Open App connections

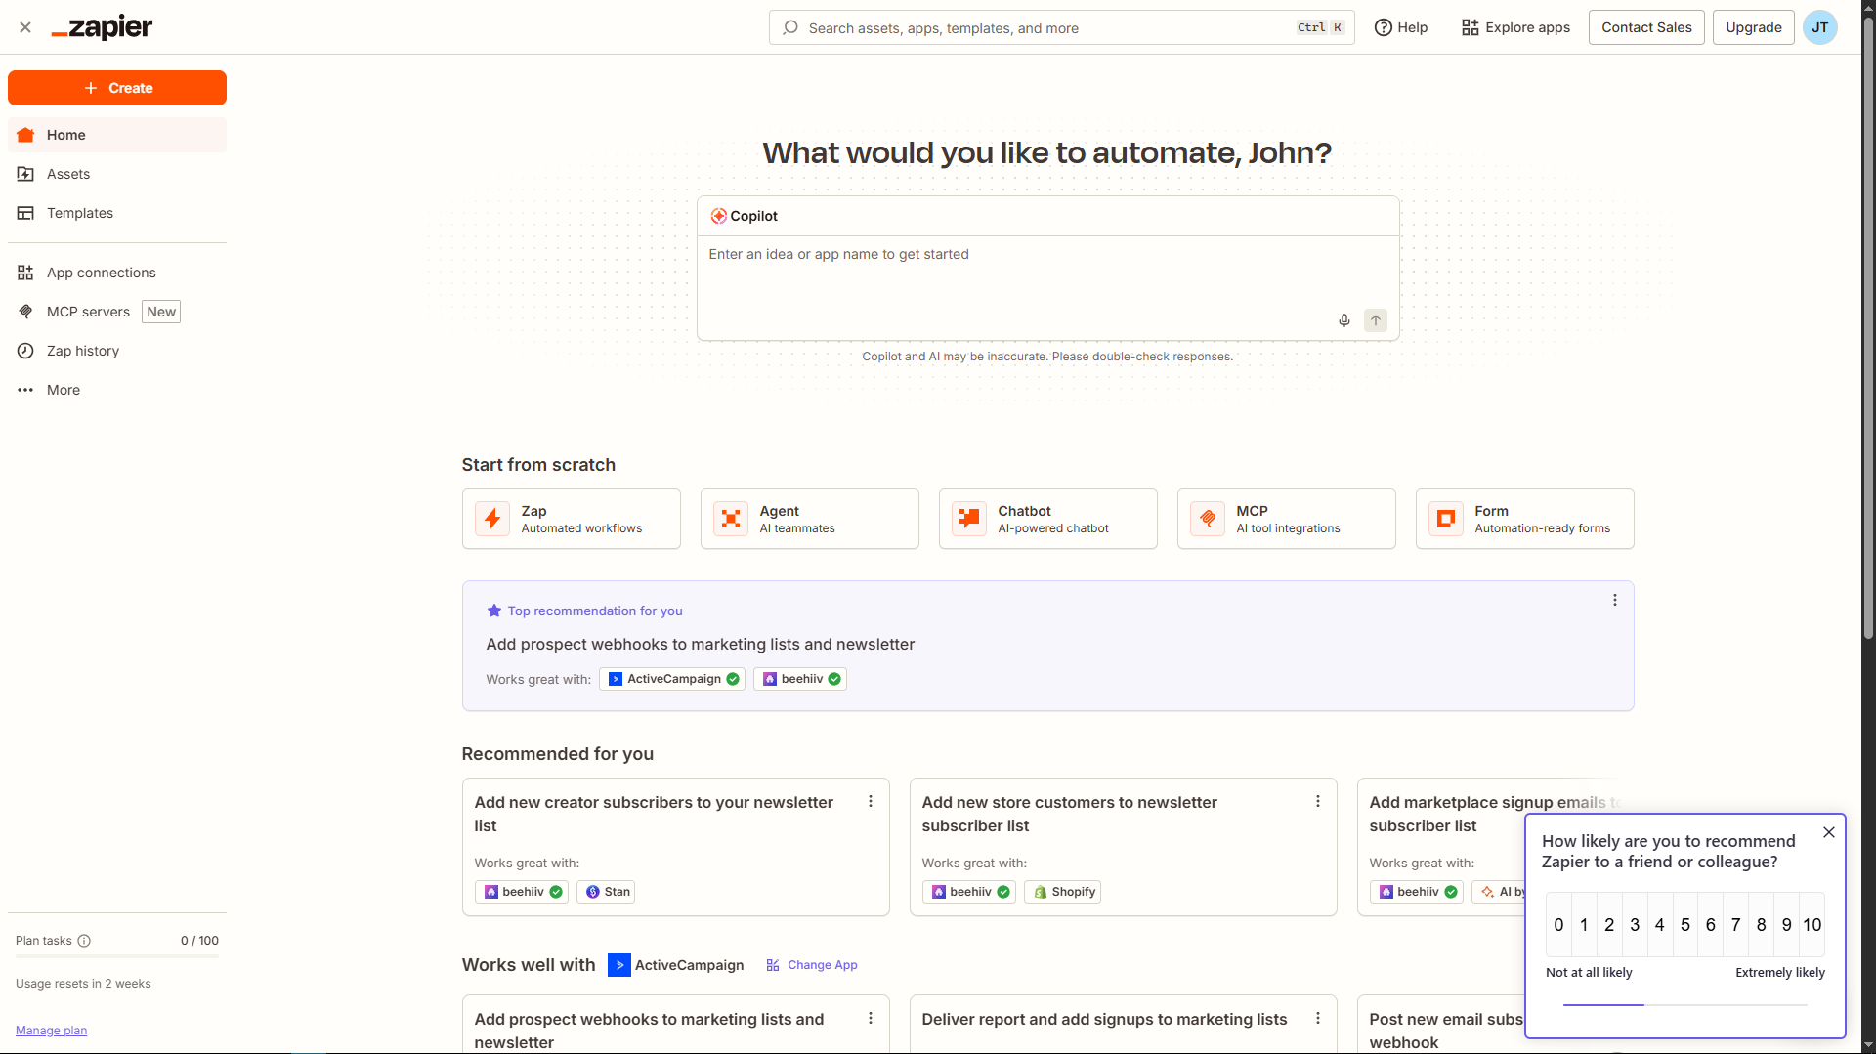tap(117, 273)
